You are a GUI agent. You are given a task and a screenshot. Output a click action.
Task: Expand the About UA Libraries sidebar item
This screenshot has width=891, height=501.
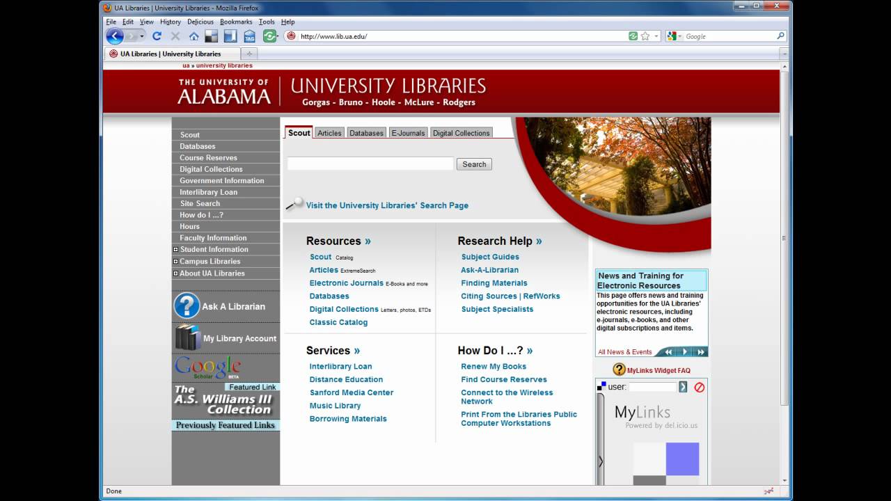coord(175,273)
